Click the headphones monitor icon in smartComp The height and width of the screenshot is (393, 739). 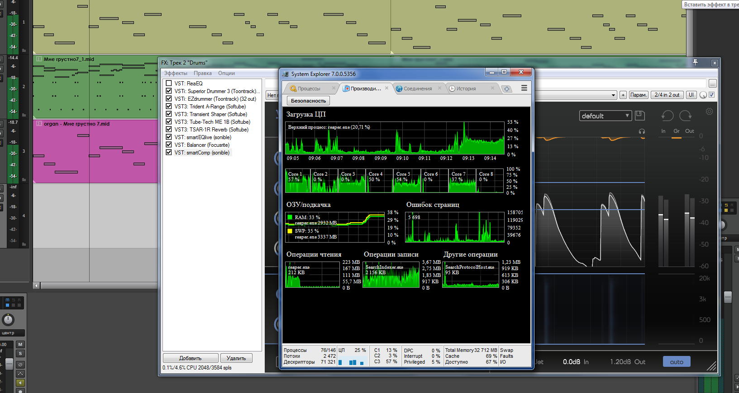[642, 131]
